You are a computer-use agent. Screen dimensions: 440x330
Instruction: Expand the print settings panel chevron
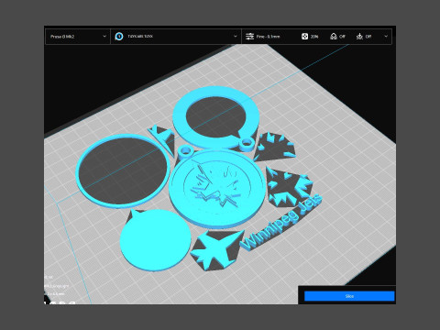386,36
